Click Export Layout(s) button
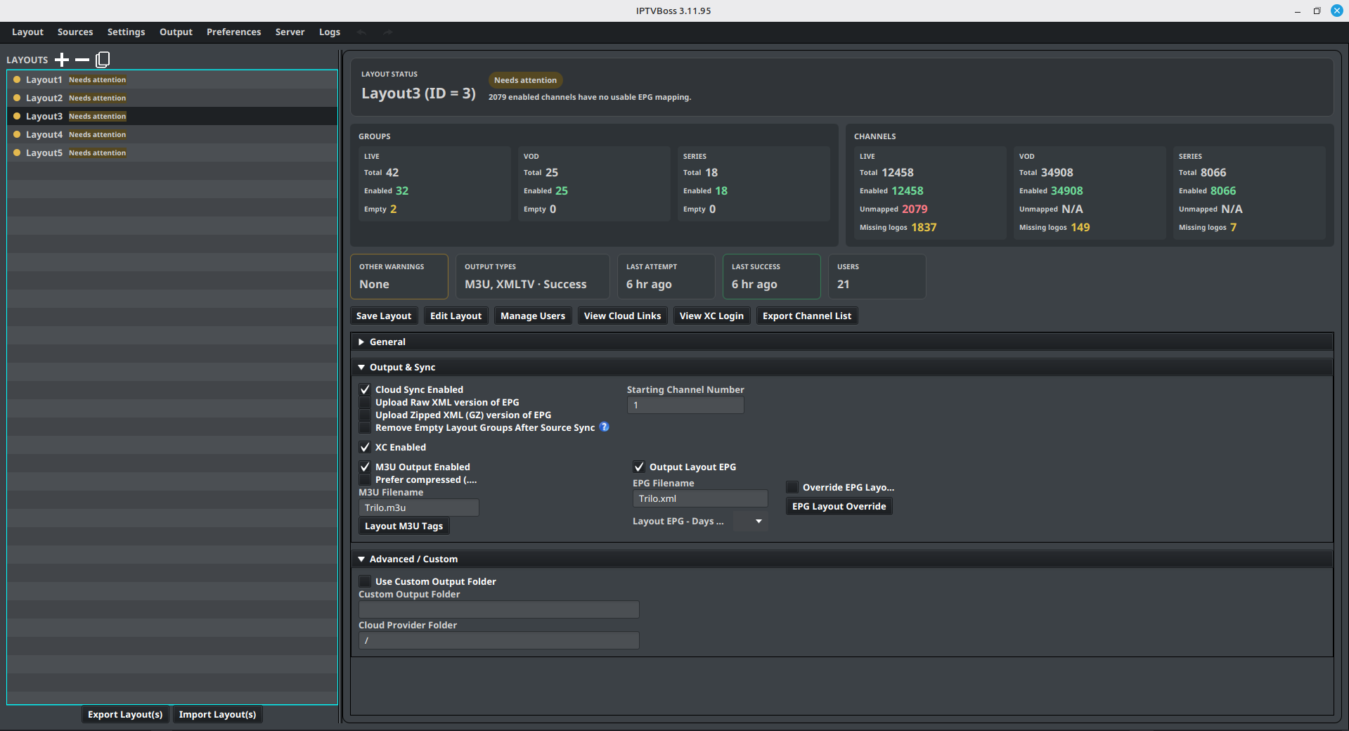 click(x=125, y=714)
